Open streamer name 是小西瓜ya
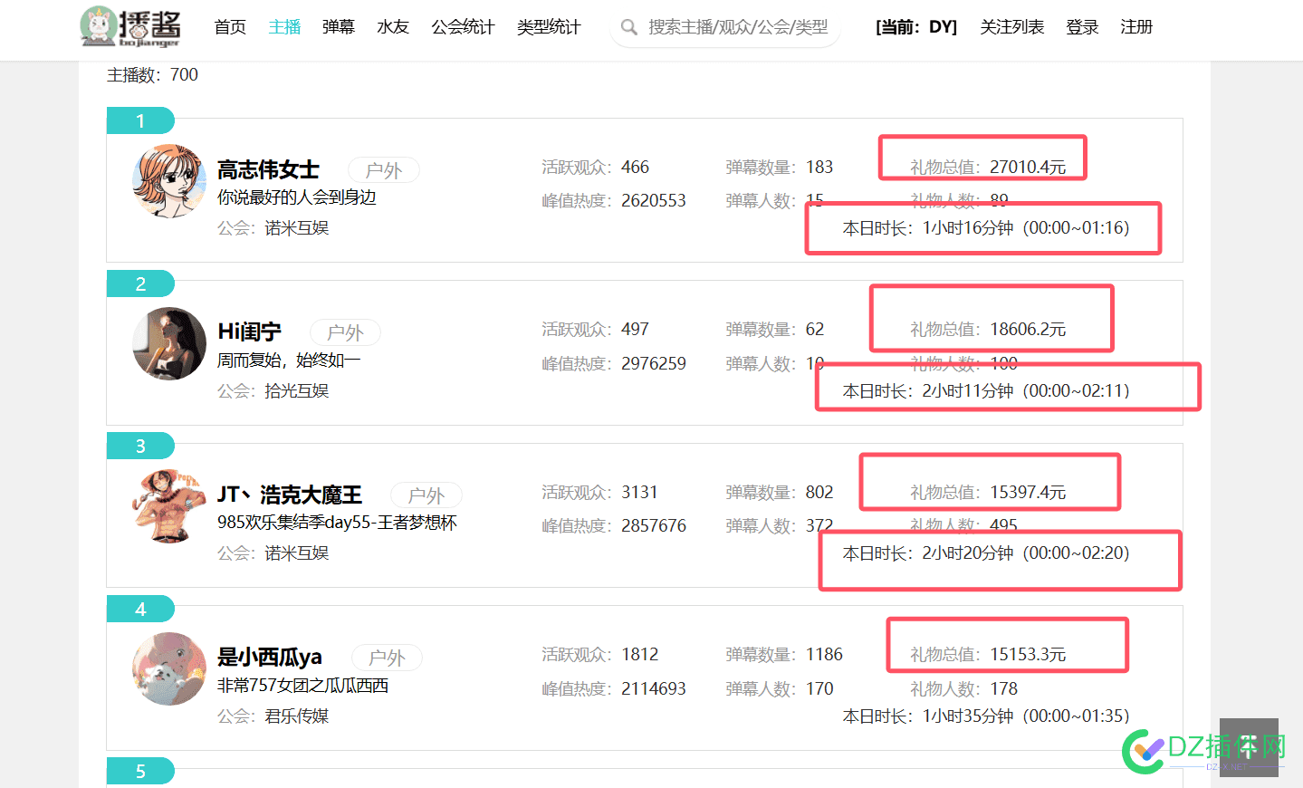The height and width of the screenshot is (788, 1303). click(270, 657)
